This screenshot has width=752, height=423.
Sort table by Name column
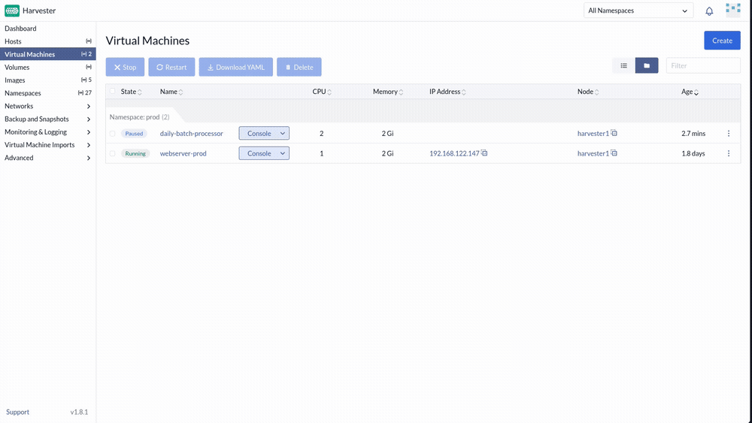point(171,92)
